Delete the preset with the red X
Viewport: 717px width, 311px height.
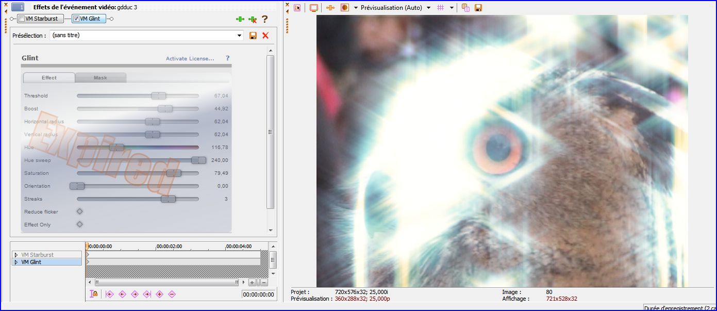coord(265,36)
